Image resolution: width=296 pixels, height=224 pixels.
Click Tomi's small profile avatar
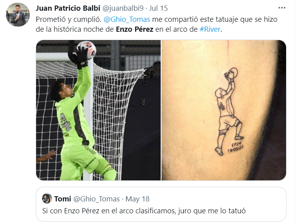point(47,199)
